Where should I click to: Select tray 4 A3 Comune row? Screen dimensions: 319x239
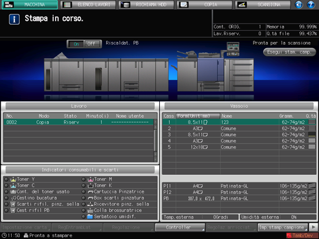[239, 141]
